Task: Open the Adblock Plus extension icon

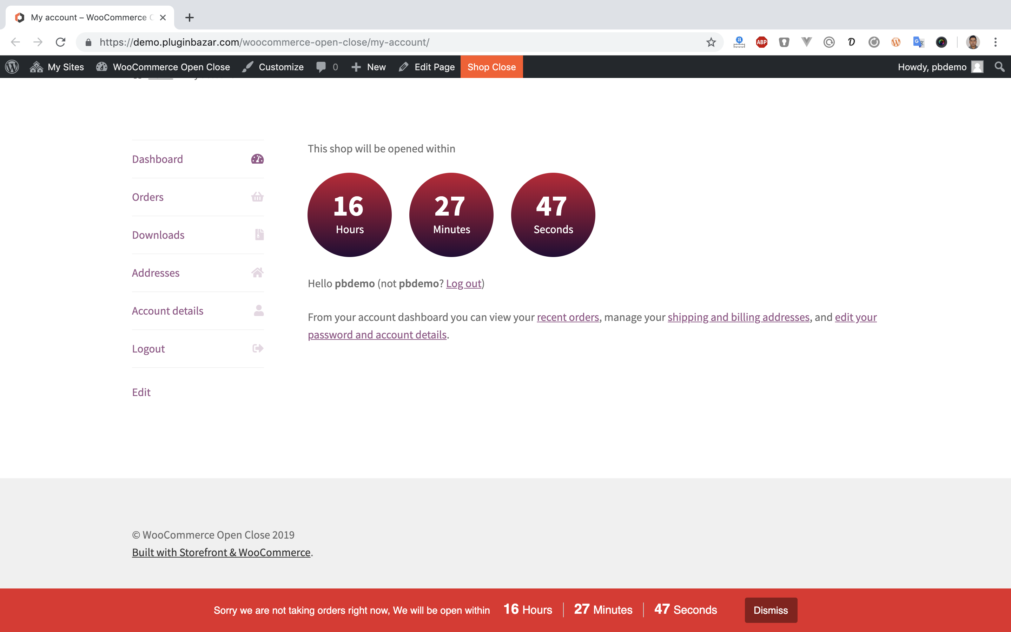Action: point(762,42)
